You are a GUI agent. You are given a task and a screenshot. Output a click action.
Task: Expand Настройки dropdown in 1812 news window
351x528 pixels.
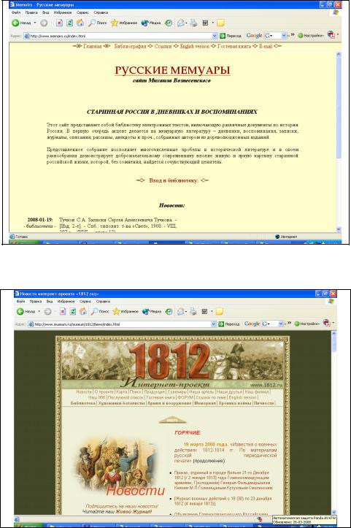pos(319,324)
